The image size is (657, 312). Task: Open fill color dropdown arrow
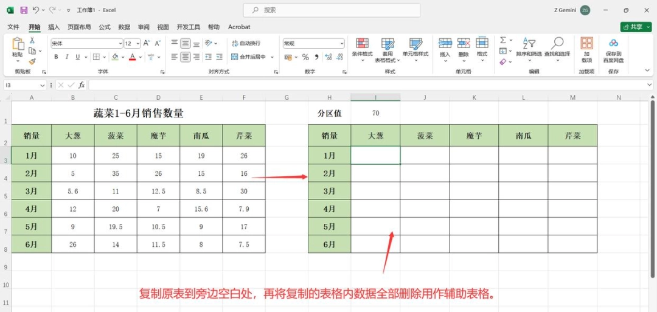pos(123,57)
